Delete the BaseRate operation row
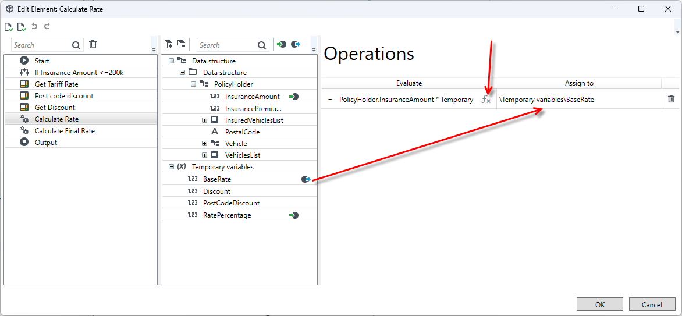The height and width of the screenshot is (316, 682). click(671, 100)
